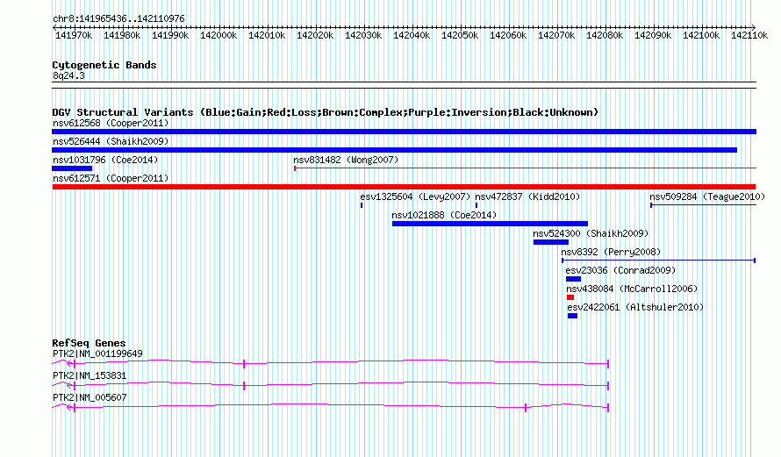The height and width of the screenshot is (457, 781).
Task: Click the 142010k ruler tick label
Action: (x=267, y=36)
